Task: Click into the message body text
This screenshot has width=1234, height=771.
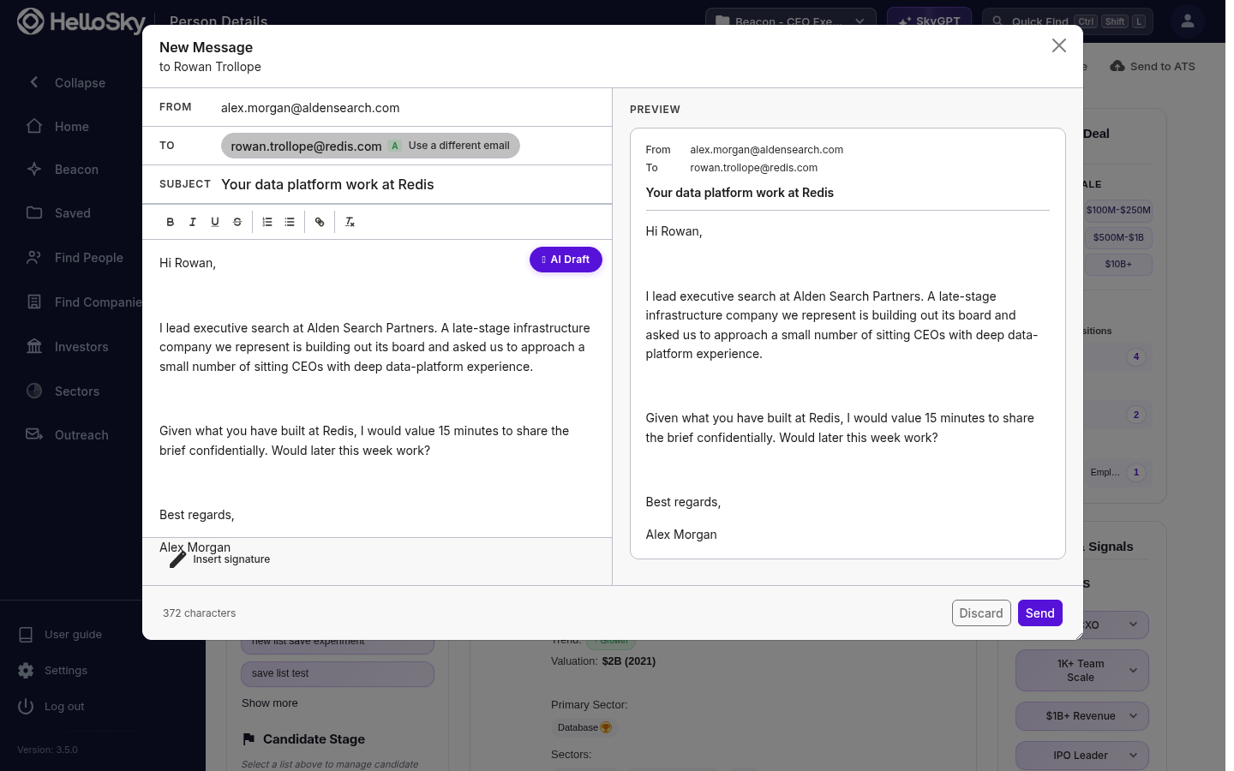Action: pos(377,388)
